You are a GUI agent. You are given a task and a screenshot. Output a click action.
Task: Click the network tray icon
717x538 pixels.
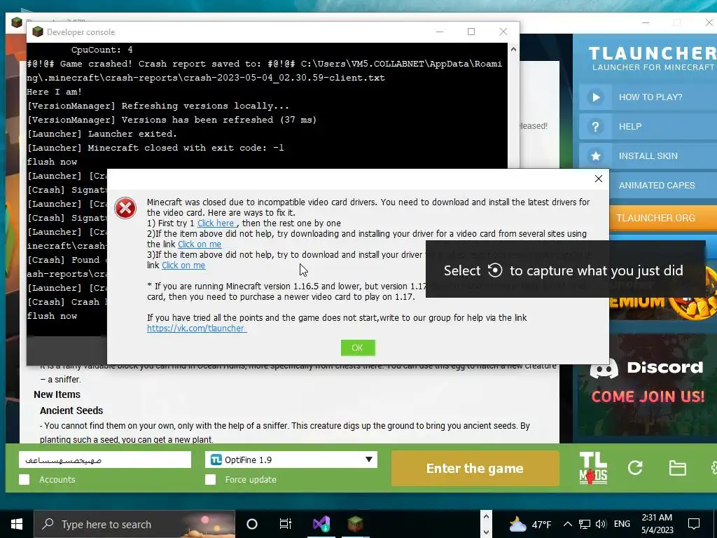pos(585,524)
